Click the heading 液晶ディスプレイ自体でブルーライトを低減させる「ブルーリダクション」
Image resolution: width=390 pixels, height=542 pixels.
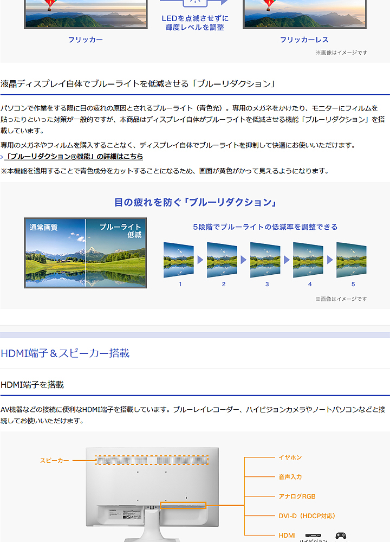(138, 83)
